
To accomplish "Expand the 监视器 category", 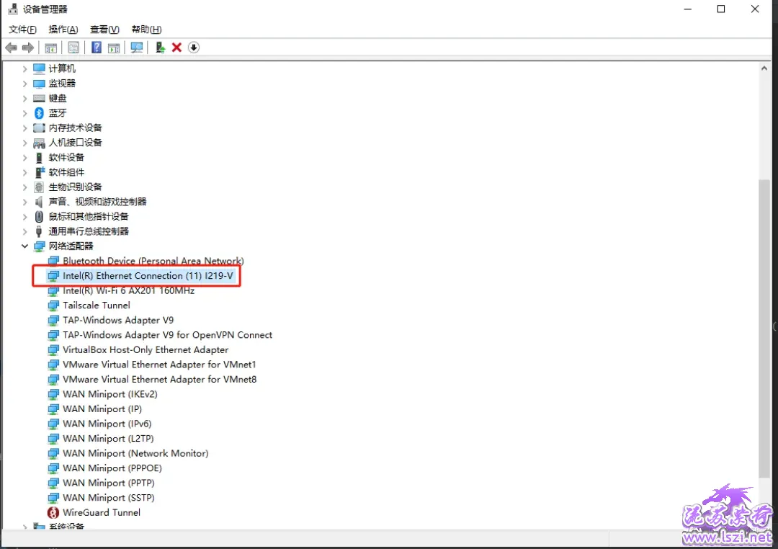I will click(24, 84).
